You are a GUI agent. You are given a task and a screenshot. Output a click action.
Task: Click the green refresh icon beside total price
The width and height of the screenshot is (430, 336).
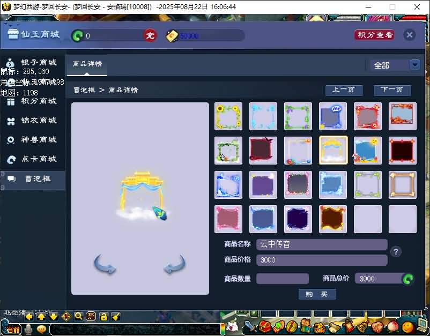[x=408, y=279]
